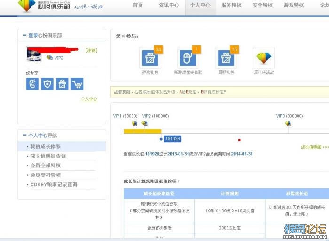Click the phone service privilege icon
The image size is (329, 241).
click(32, 84)
